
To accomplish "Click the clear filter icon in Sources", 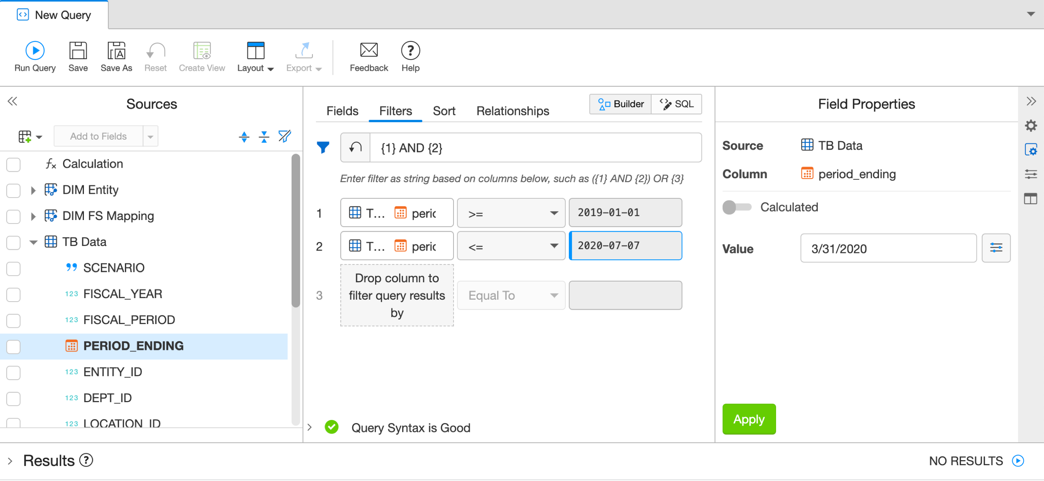I will point(285,136).
